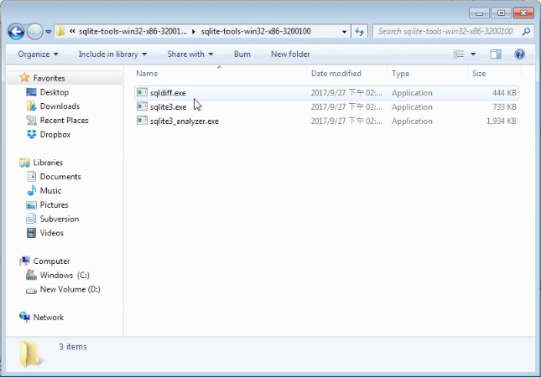Click the Libraries node
Viewport: 541px width, 377px height.
[48, 163]
